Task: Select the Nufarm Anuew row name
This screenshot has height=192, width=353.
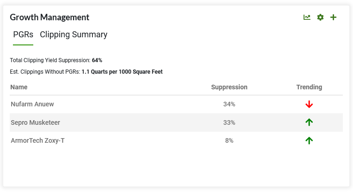Action: pos(32,104)
